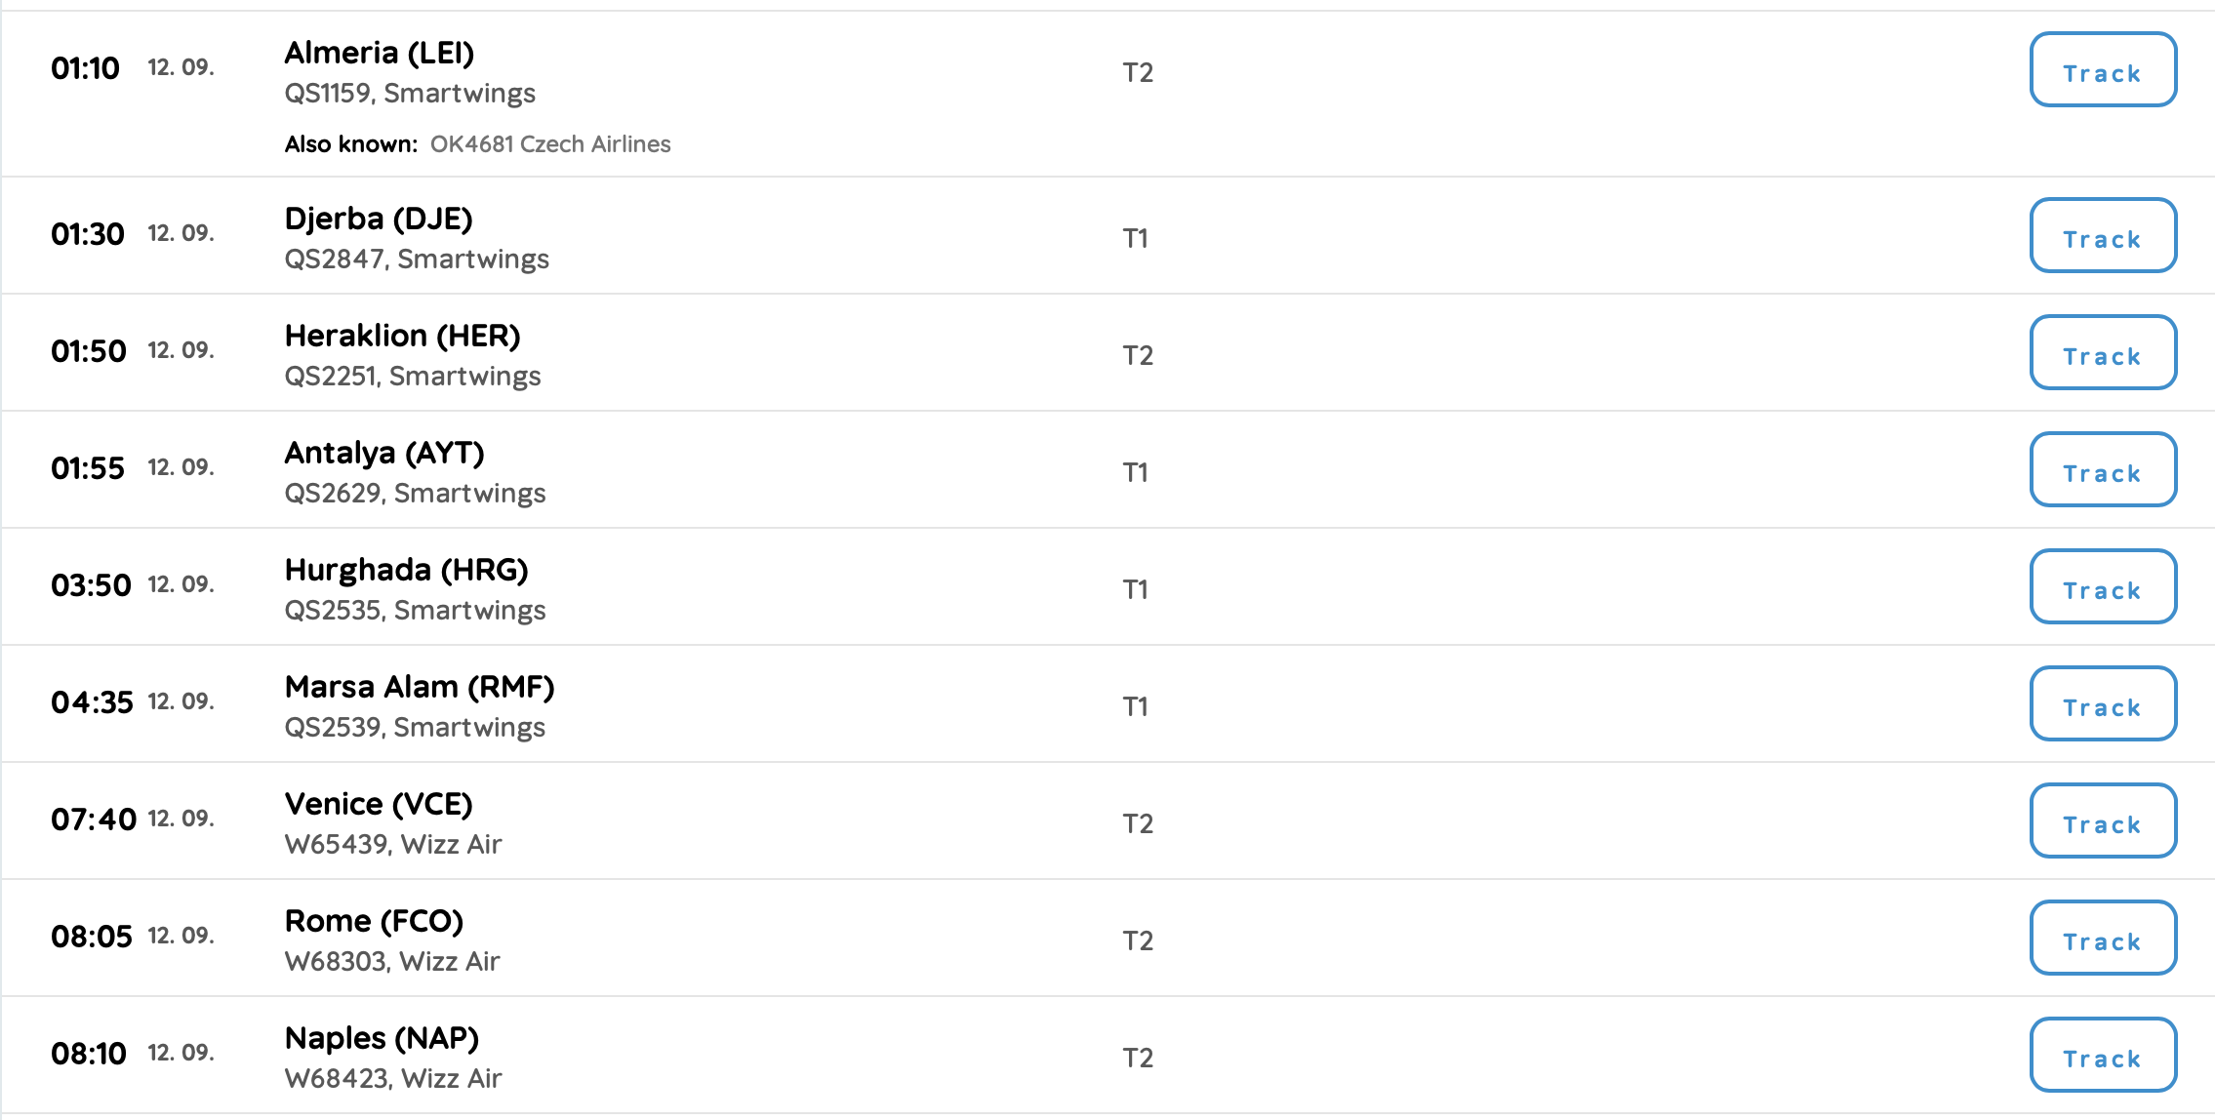
Task: Open the Almeria (LEI) destination row
Action: (x=1107, y=95)
